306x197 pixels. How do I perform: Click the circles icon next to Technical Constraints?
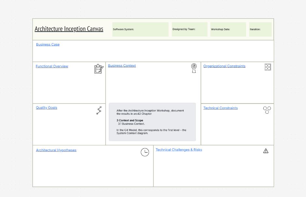click(267, 109)
